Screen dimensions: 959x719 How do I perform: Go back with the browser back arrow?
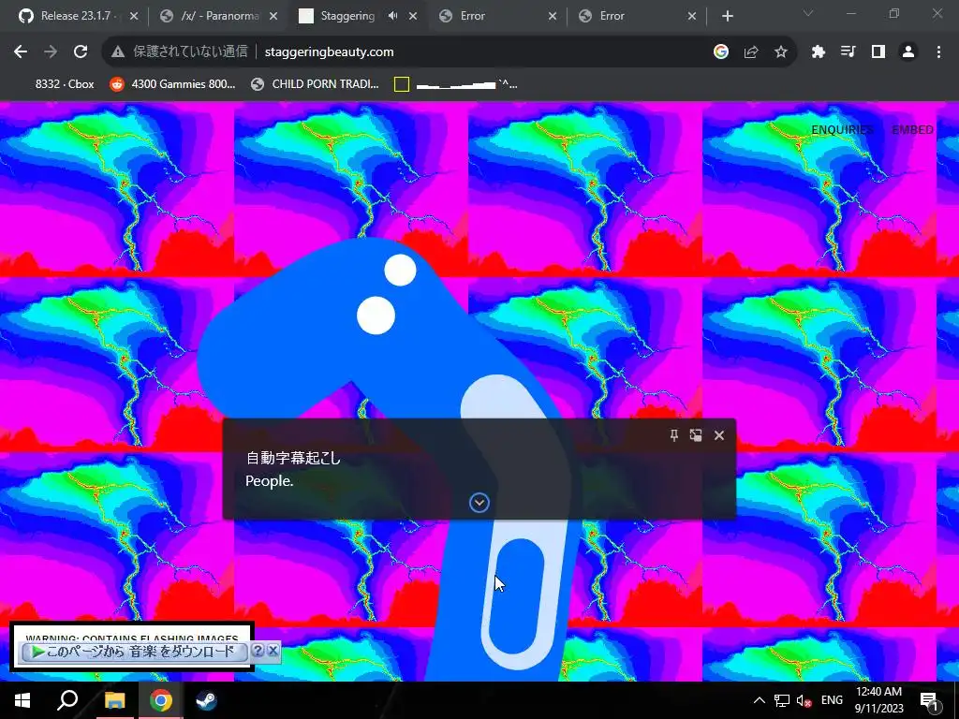pos(21,52)
